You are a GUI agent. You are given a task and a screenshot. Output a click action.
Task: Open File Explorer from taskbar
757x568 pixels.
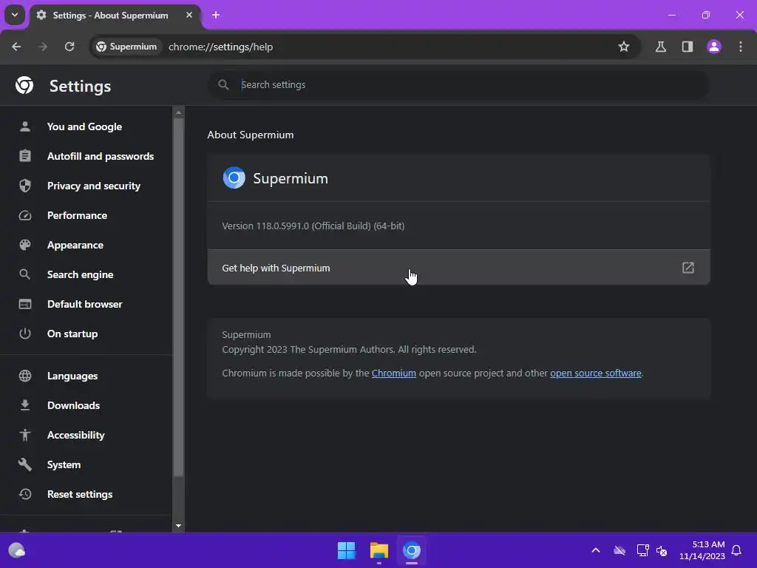click(x=379, y=550)
